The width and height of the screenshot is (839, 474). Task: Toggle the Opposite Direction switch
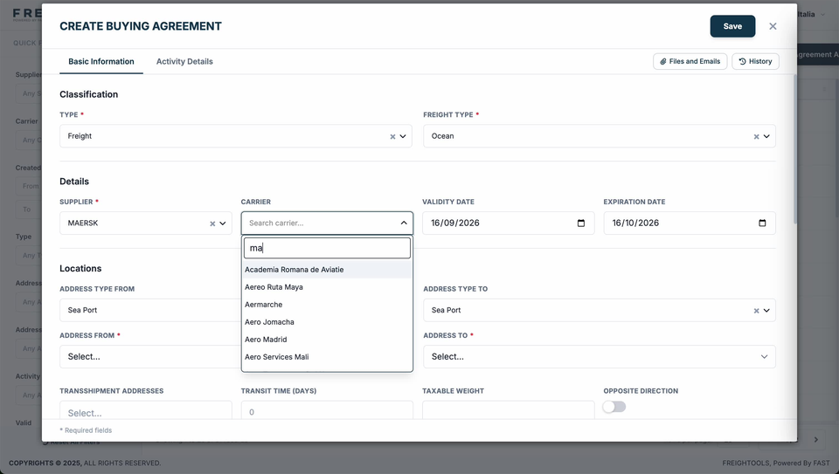[614, 407]
